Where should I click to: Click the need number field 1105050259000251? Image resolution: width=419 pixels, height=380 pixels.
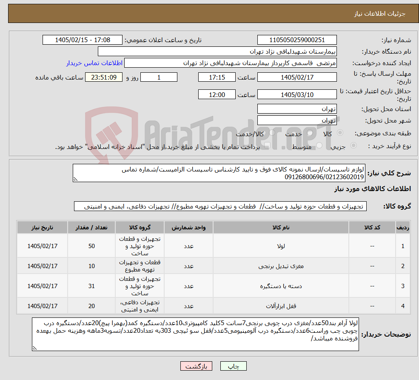tap(297, 40)
